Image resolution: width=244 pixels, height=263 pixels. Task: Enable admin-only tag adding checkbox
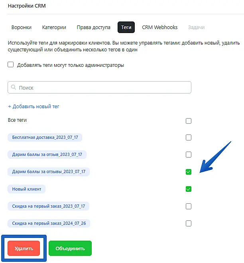point(11,65)
